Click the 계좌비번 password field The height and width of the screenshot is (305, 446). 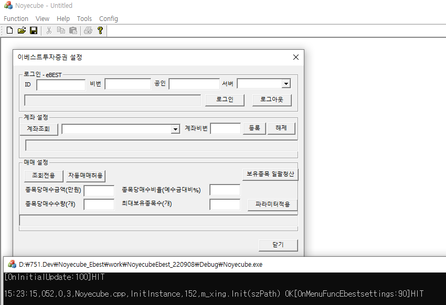pyautogui.click(x=225, y=128)
